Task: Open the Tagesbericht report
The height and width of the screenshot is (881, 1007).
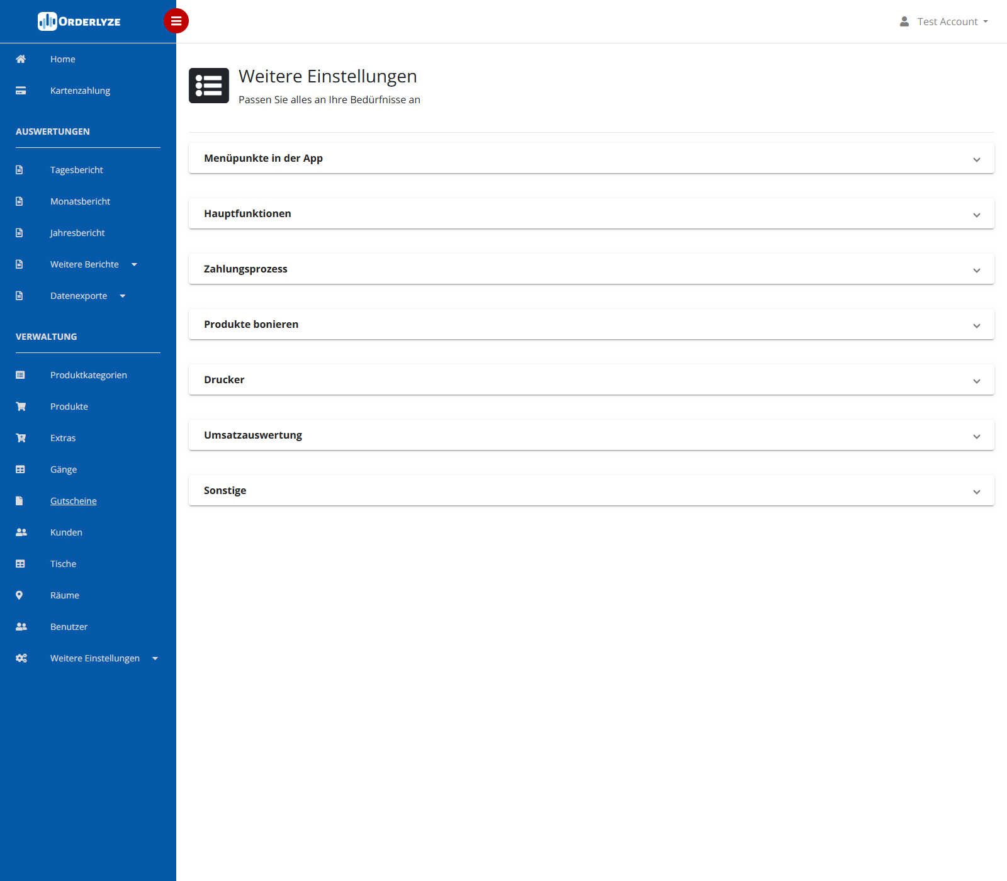Action: [x=77, y=170]
